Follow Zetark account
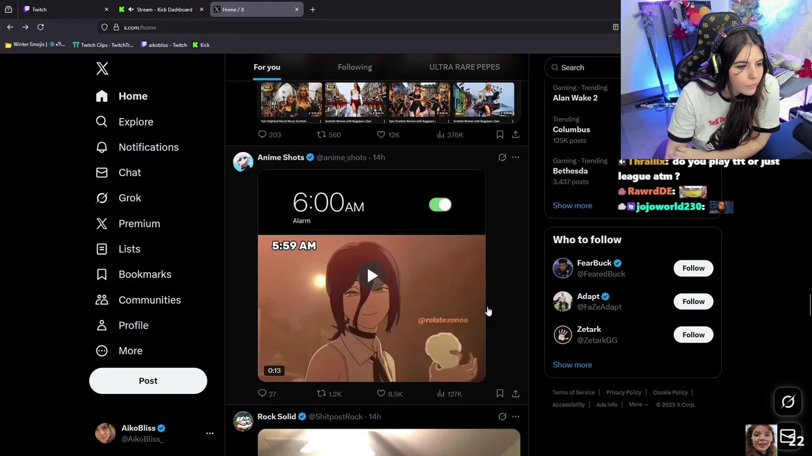 pyautogui.click(x=693, y=334)
